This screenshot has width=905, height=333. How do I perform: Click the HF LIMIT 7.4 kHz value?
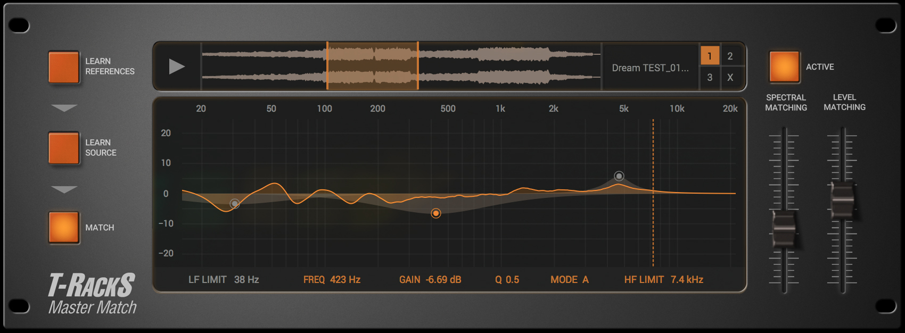click(686, 280)
